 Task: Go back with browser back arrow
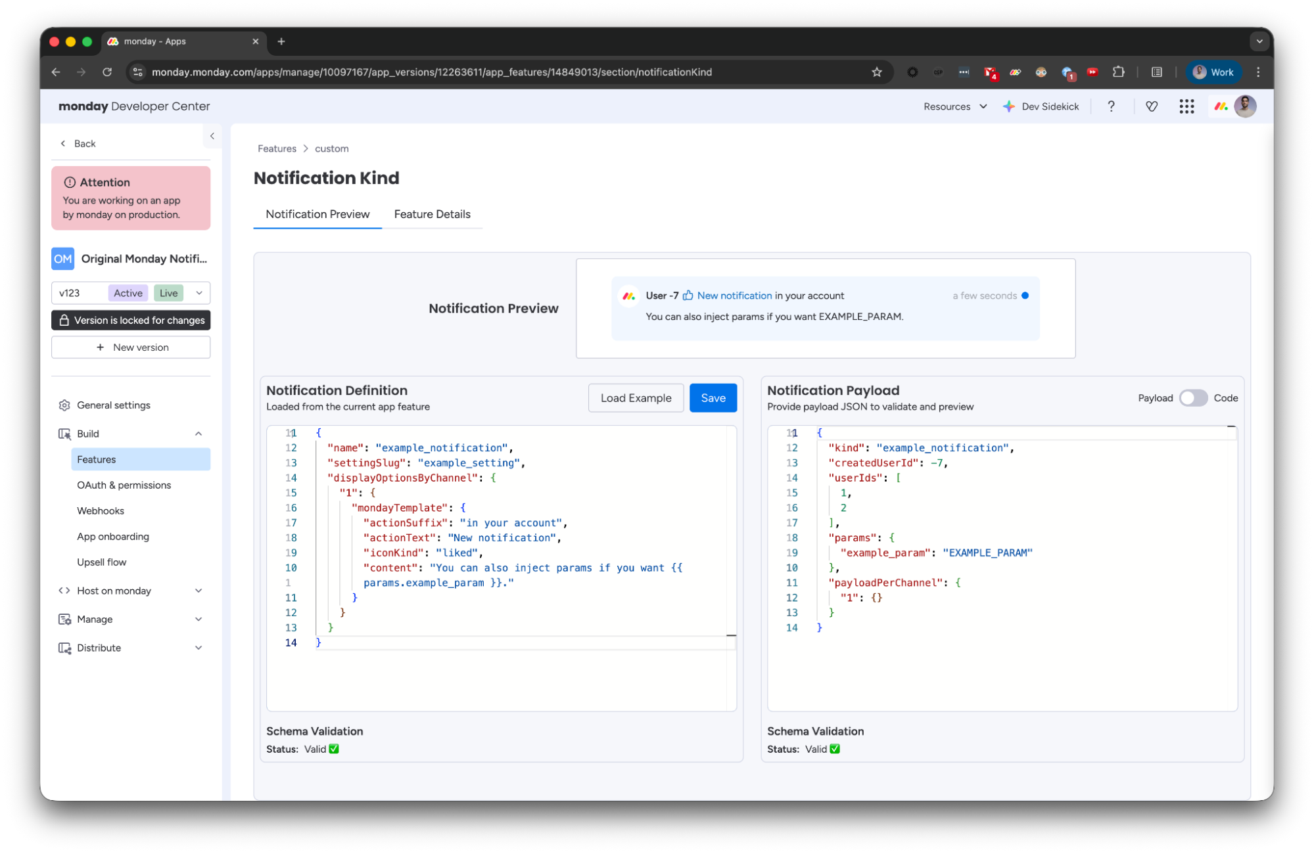(56, 72)
